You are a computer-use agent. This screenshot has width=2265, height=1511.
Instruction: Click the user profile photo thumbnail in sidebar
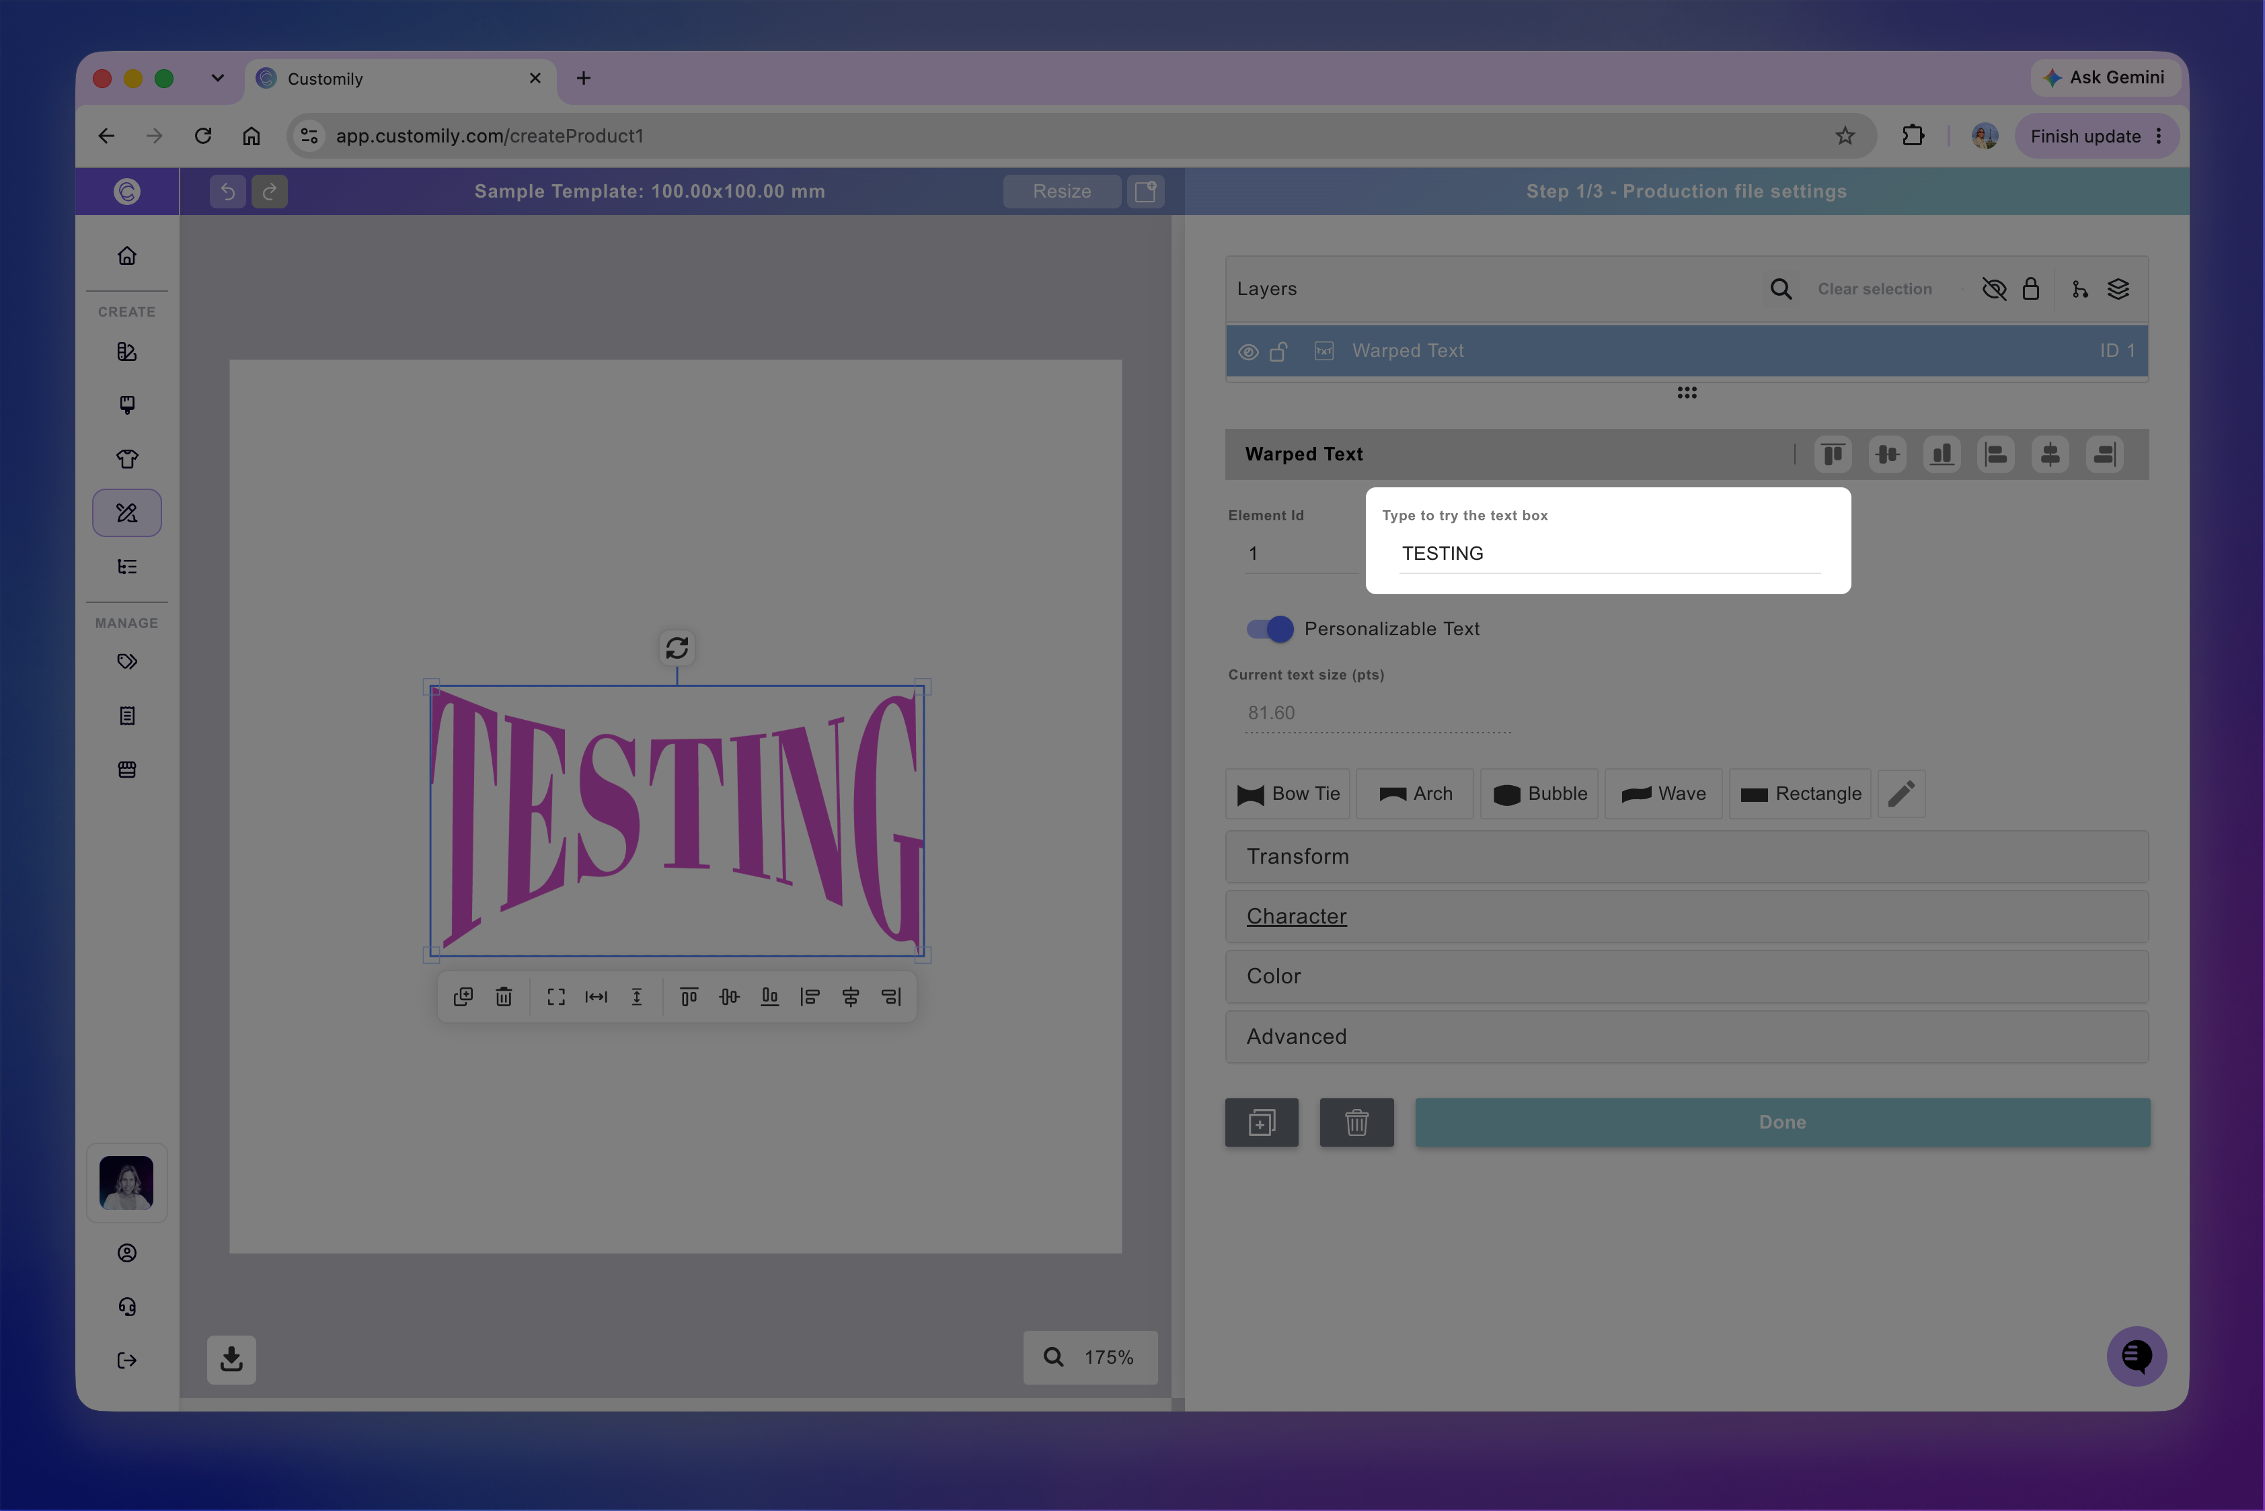tap(126, 1182)
